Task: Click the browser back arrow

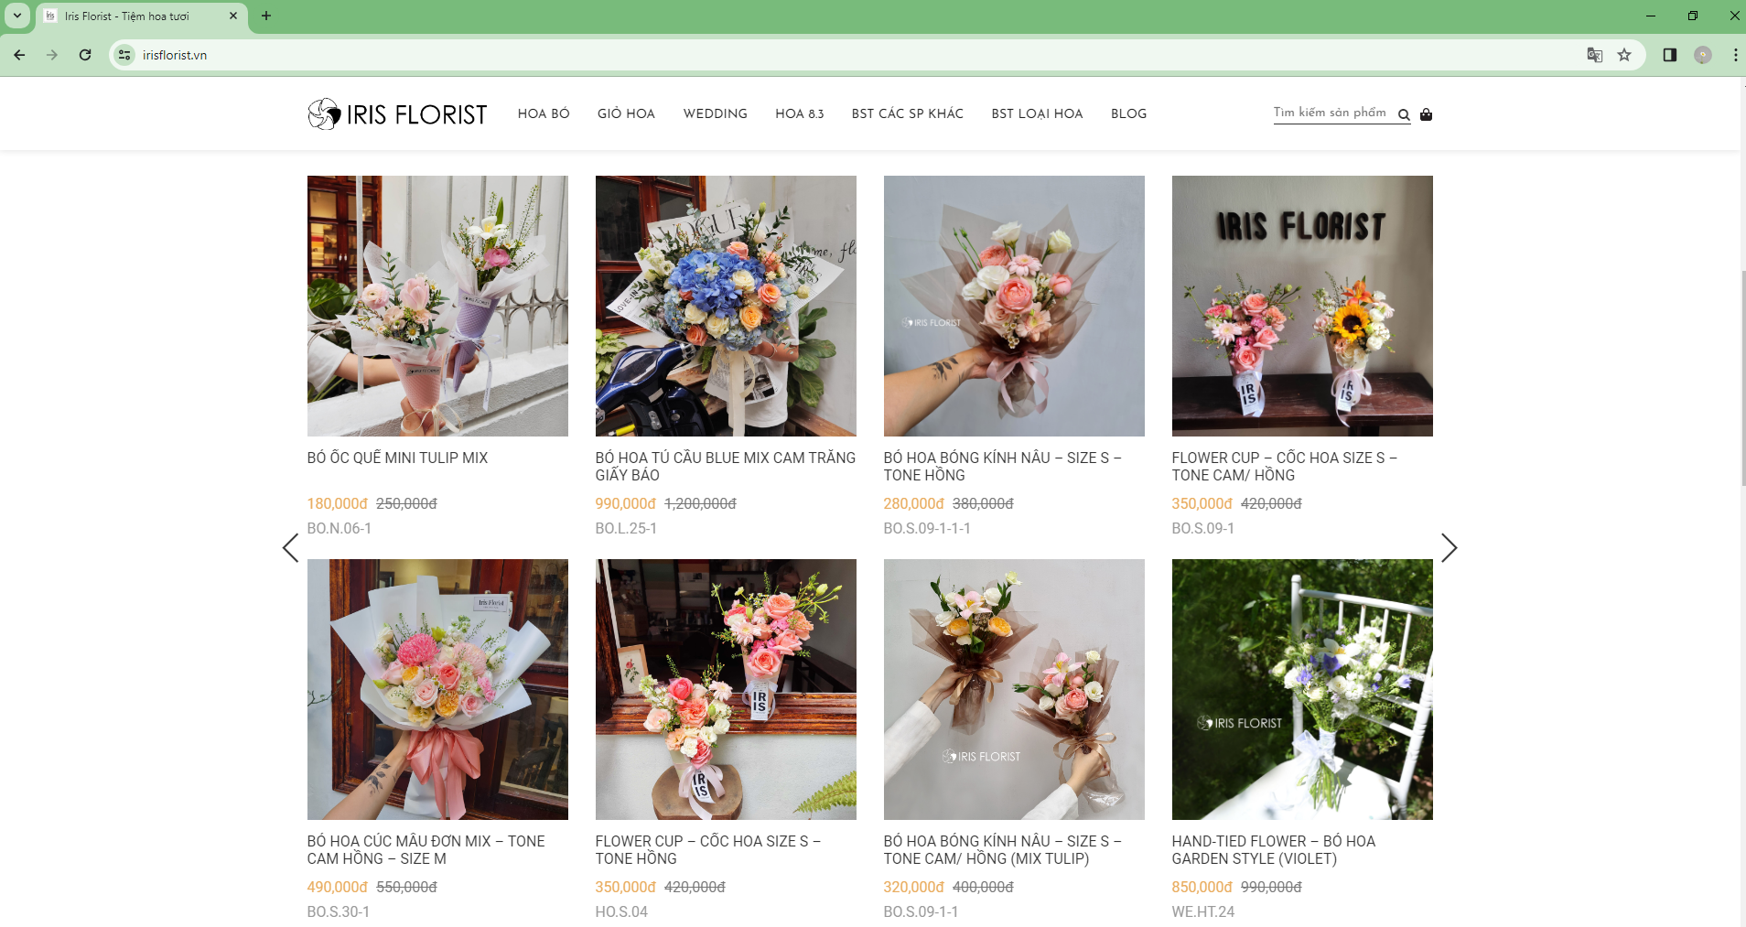Action: [x=19, y=55]
